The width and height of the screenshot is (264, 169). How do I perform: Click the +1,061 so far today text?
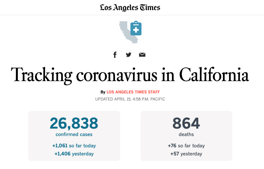coord(74,146)
